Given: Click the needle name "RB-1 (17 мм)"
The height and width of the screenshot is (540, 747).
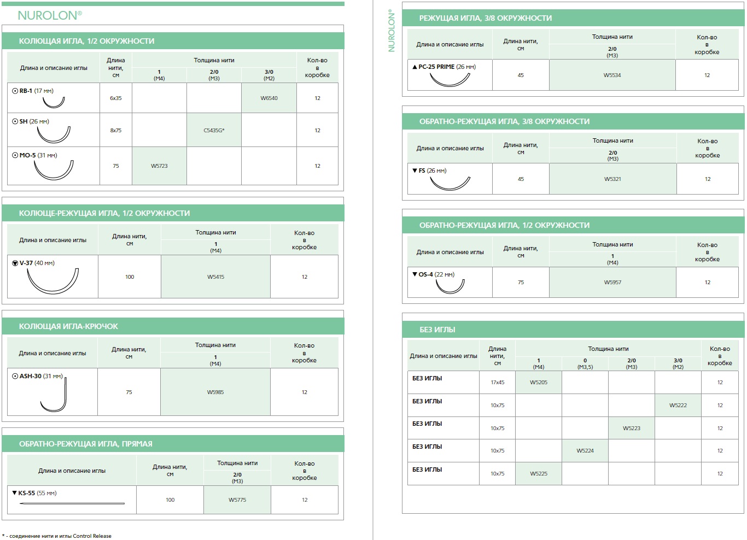Looking at the screenshot, I should pos(36,91).
